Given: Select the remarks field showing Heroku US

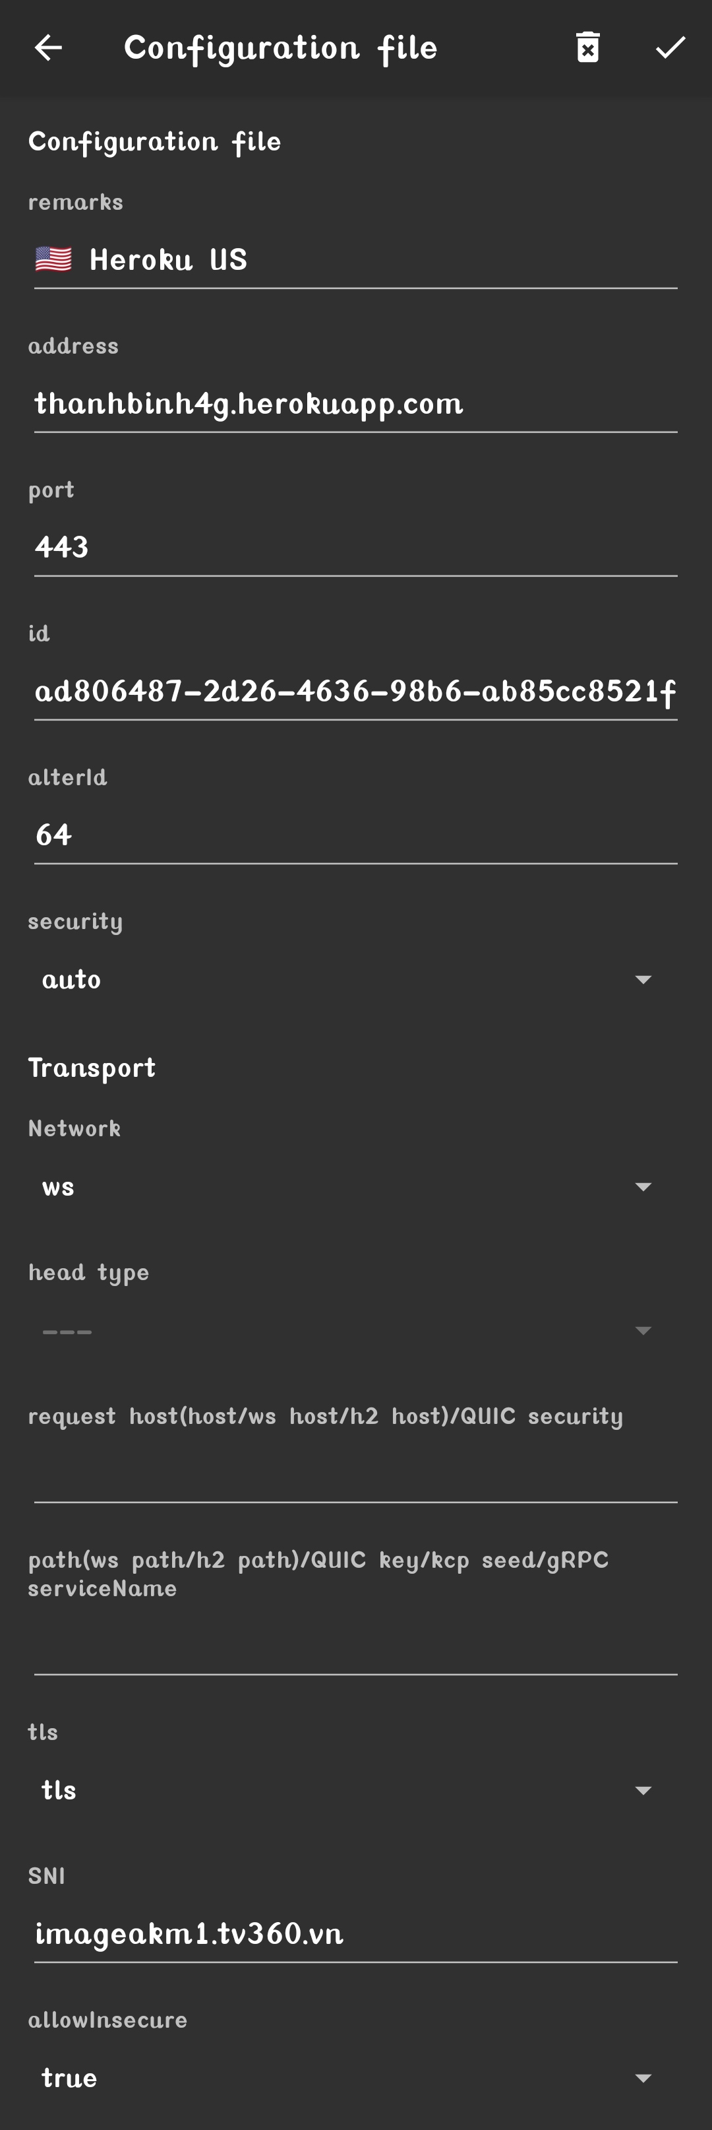Looking at the screenshot, I should pos(355,259).
